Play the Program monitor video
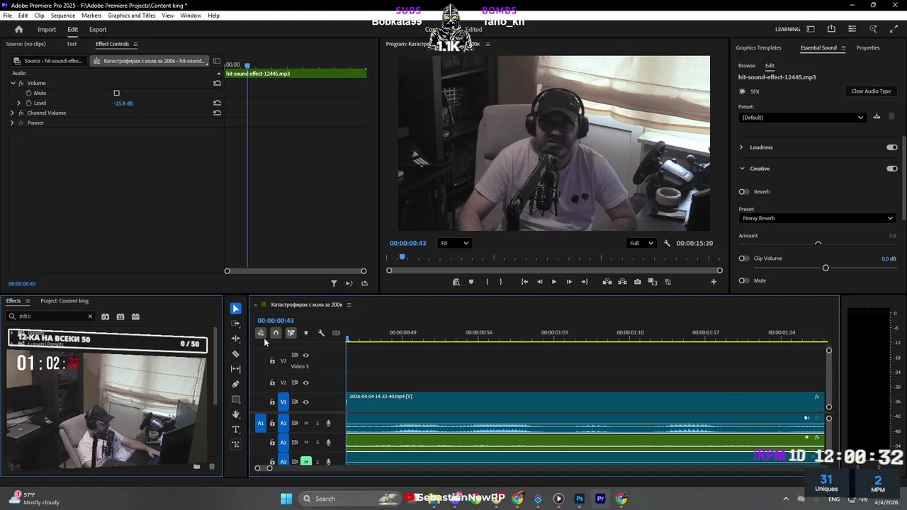Viewport: 907px width, 510px height. (554, 282)
